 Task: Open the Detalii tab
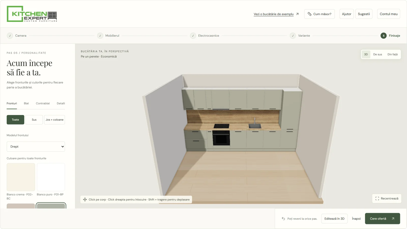[61, 103]
